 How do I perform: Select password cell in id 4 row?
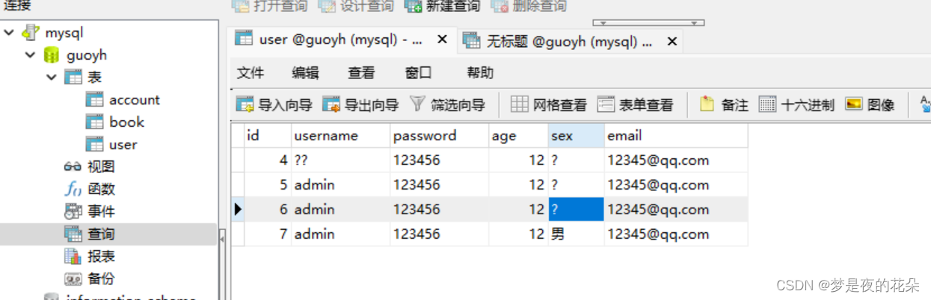click(x=440, y=160)
